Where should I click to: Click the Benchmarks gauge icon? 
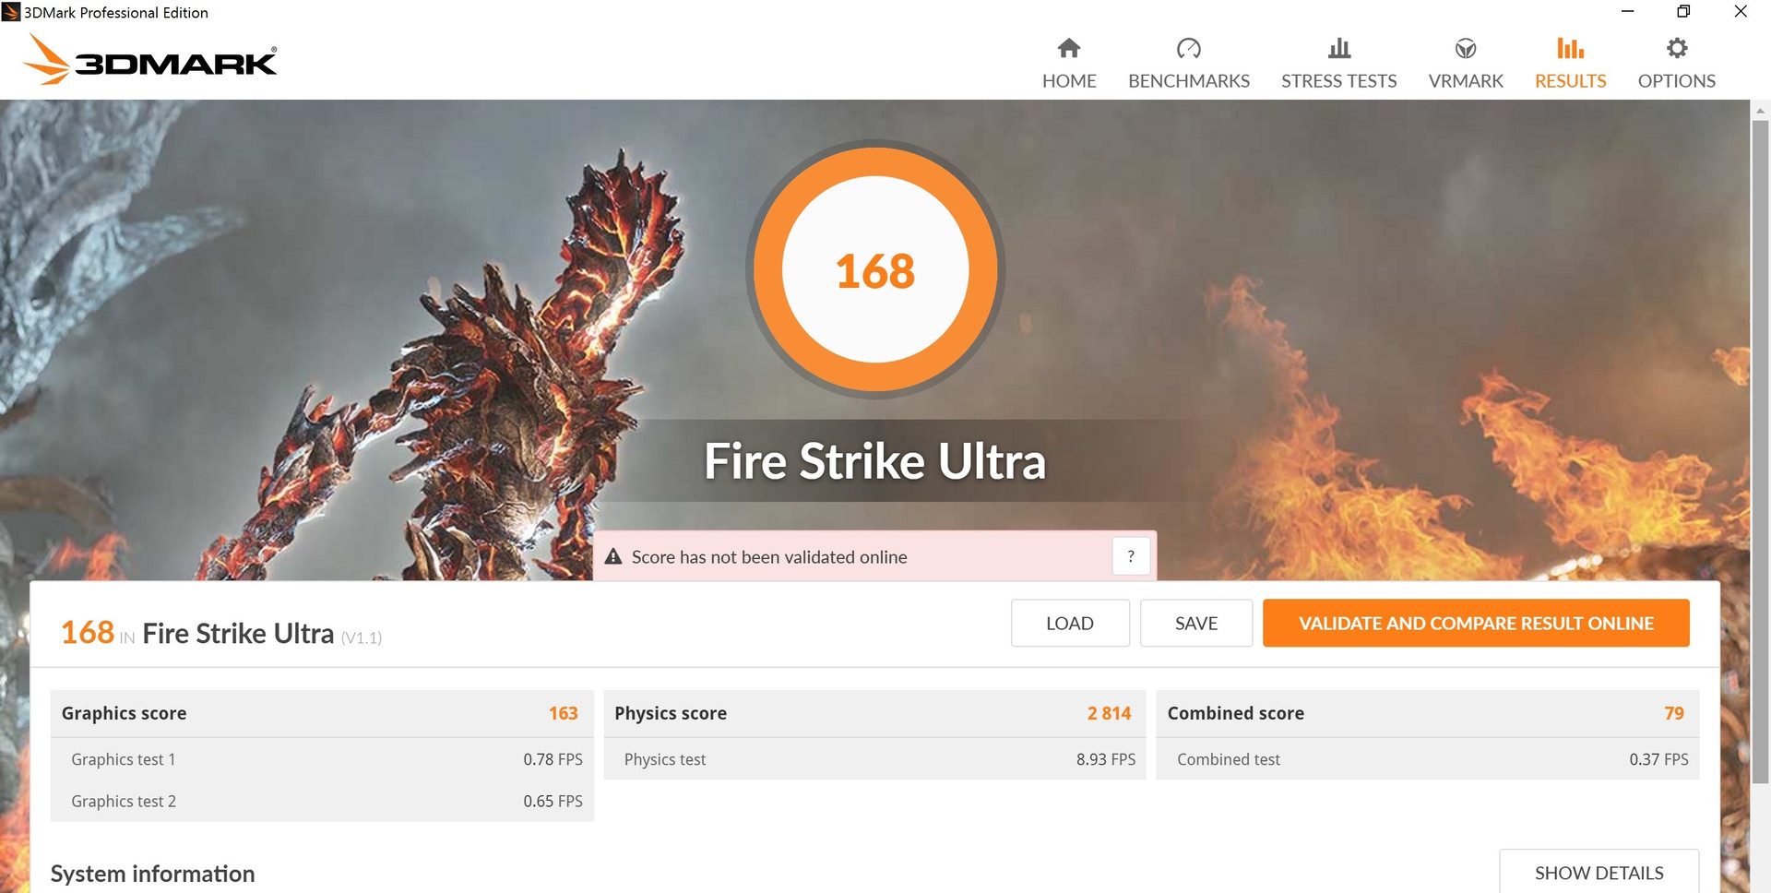pyautogui.click(x=1189, y=48)
